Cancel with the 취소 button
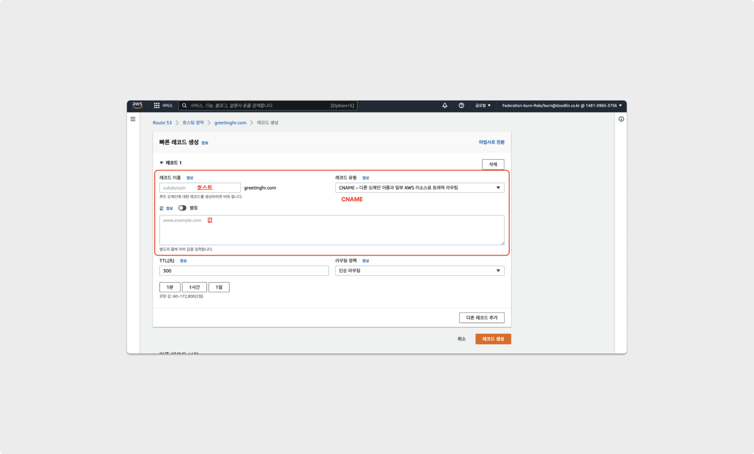This screenshot has width=754, height=454. tap(462, 339)
